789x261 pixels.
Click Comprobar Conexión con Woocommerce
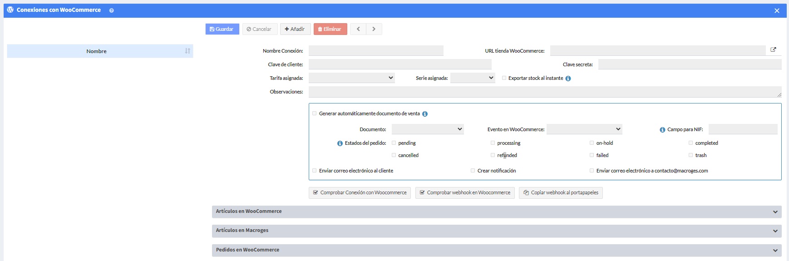(x=360, y=193)
